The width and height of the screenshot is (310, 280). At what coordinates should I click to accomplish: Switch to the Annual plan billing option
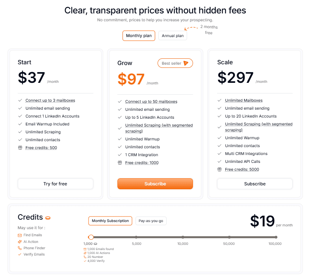point(173,36)
